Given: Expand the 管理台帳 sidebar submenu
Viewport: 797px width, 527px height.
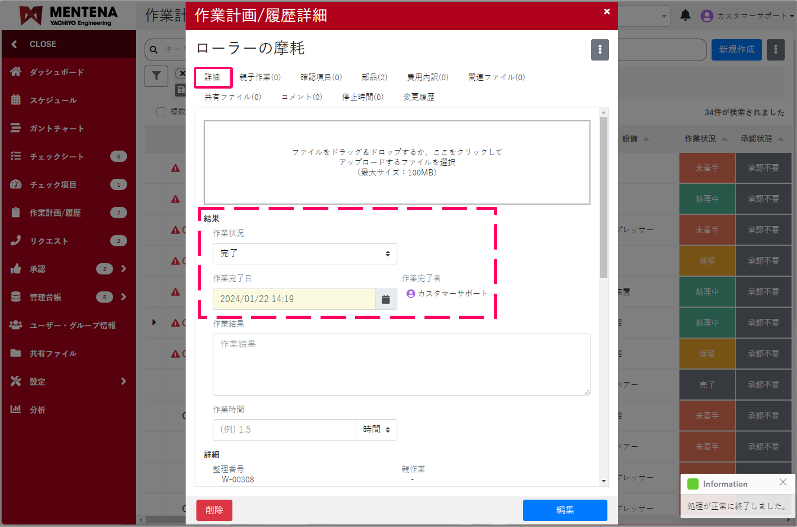Looking at the screenshot, I should 123,297.
